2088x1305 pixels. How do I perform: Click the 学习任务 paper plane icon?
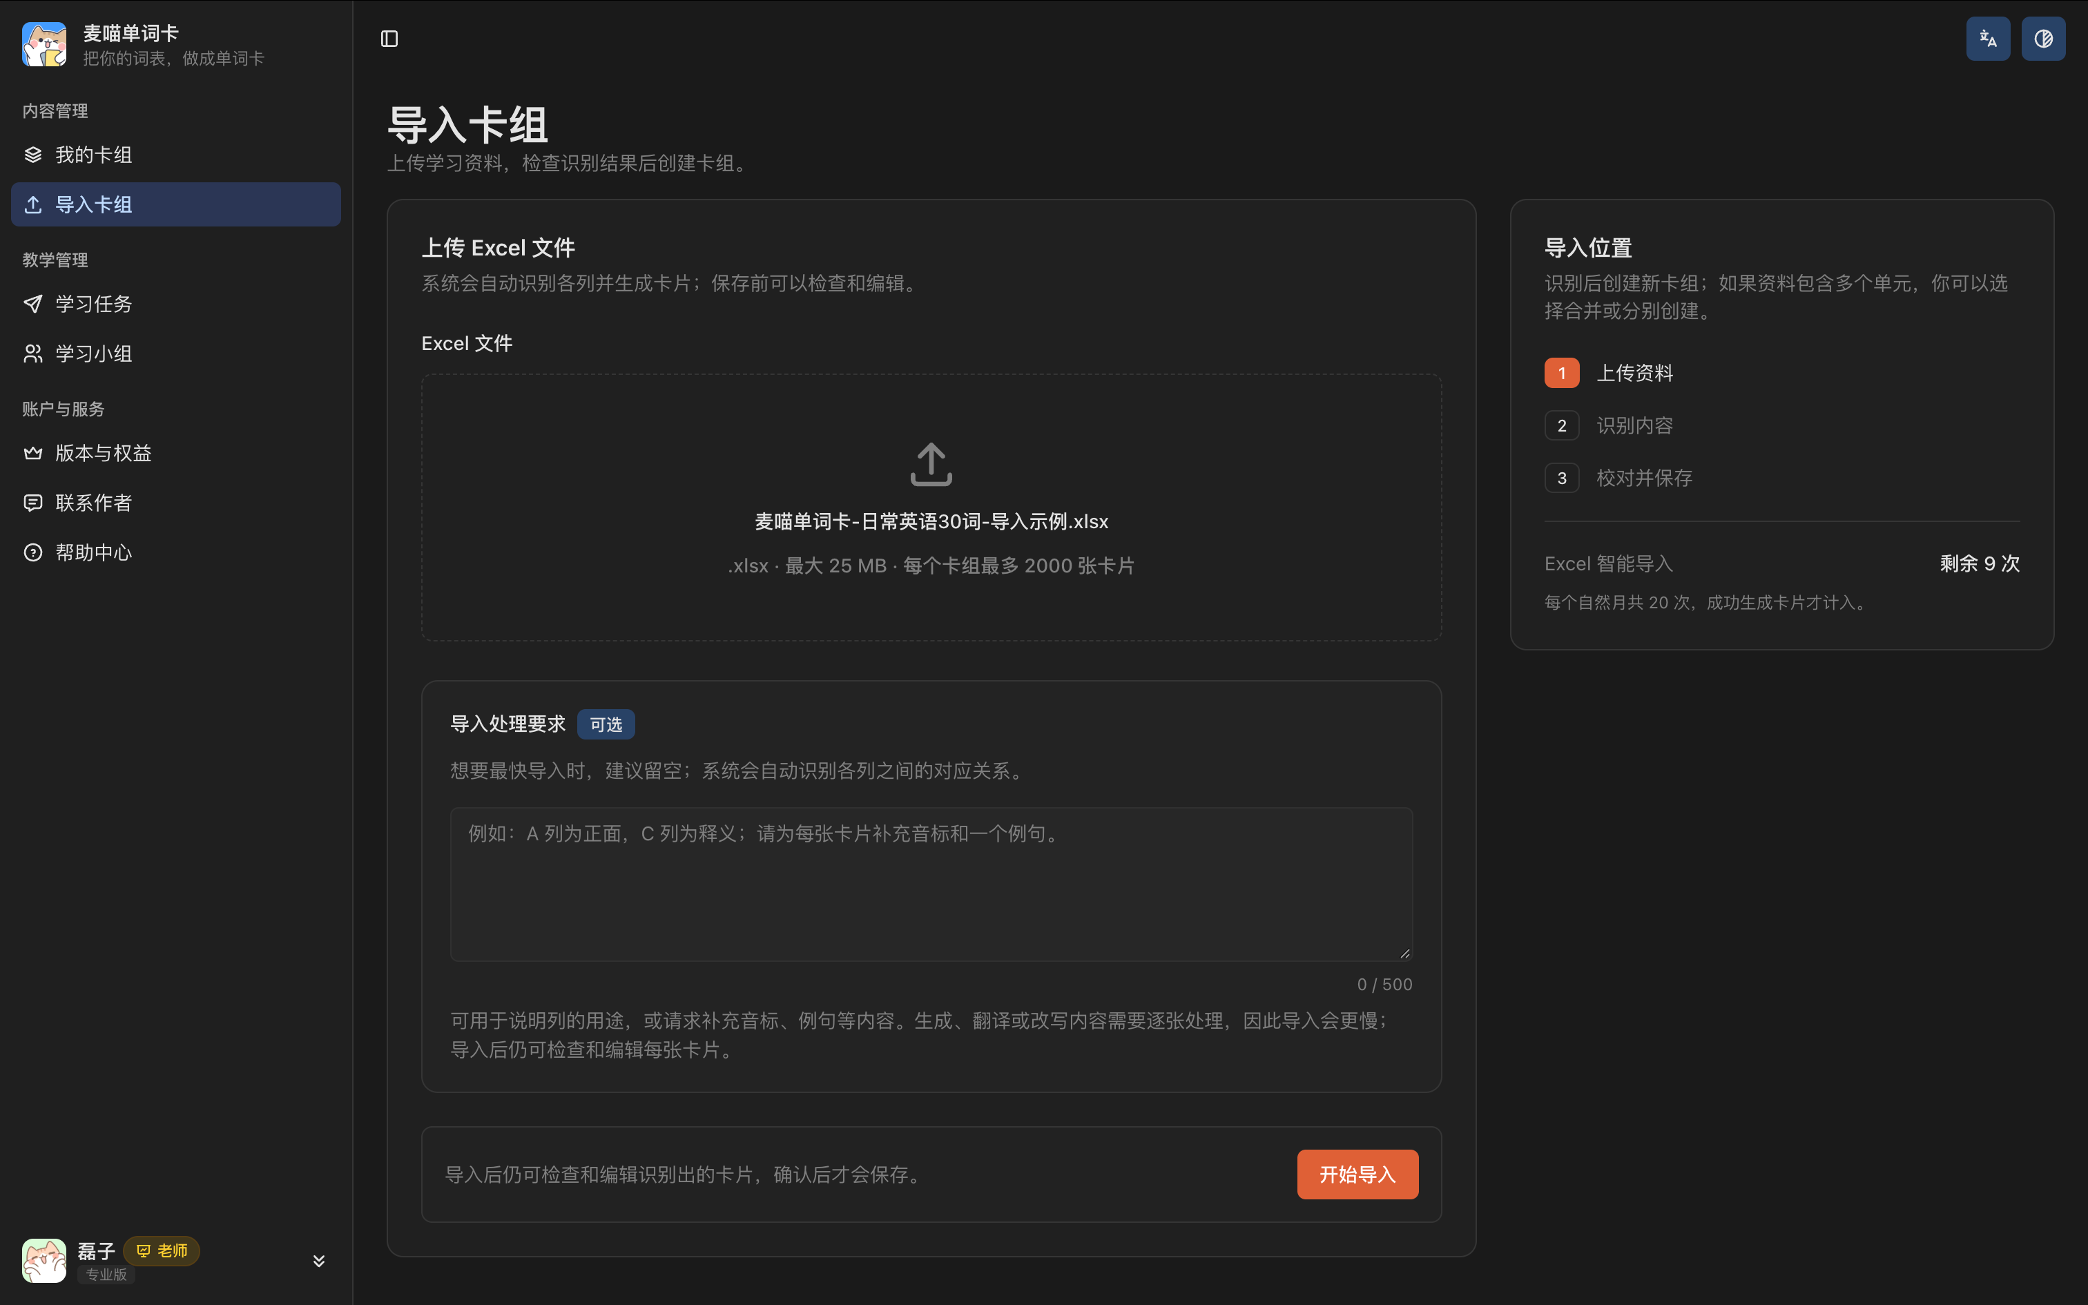tap(32, 304)
